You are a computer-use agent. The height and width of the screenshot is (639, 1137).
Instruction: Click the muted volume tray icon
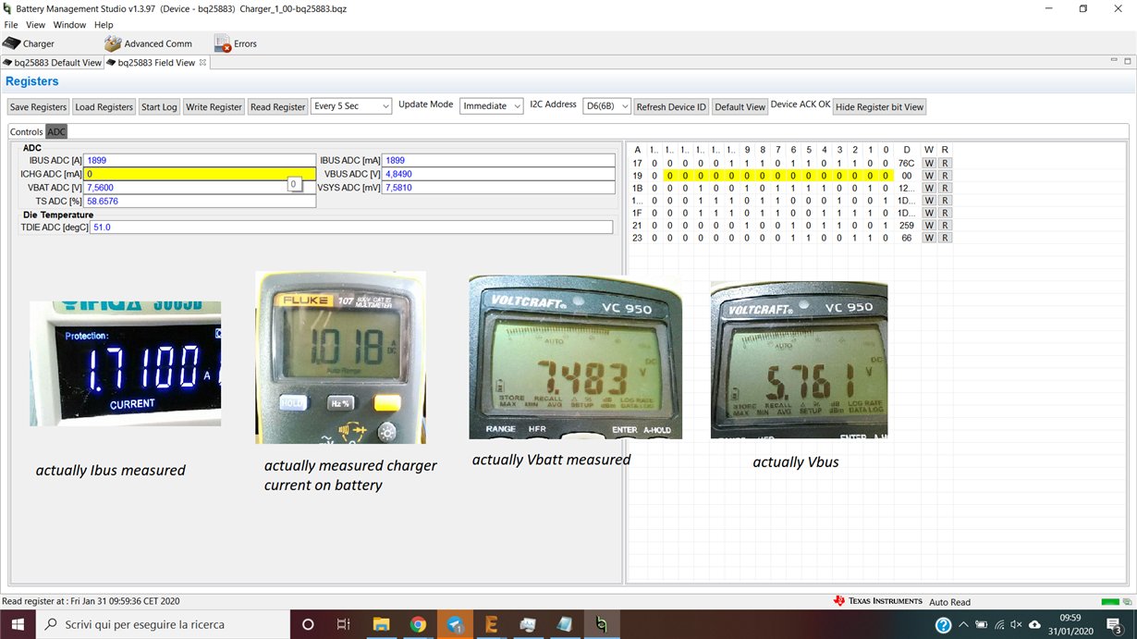tap(1017, 625)
